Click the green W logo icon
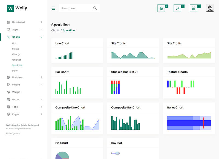This screenshot has width=219, height=159. click(x=10, y=8)
